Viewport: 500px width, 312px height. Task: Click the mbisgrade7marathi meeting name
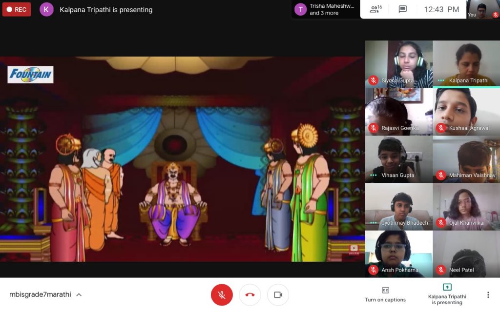40,294
